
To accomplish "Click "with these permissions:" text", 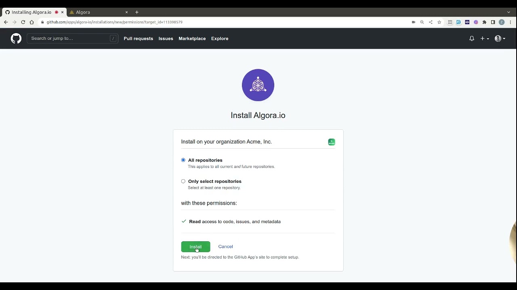I will click(209, 203).
